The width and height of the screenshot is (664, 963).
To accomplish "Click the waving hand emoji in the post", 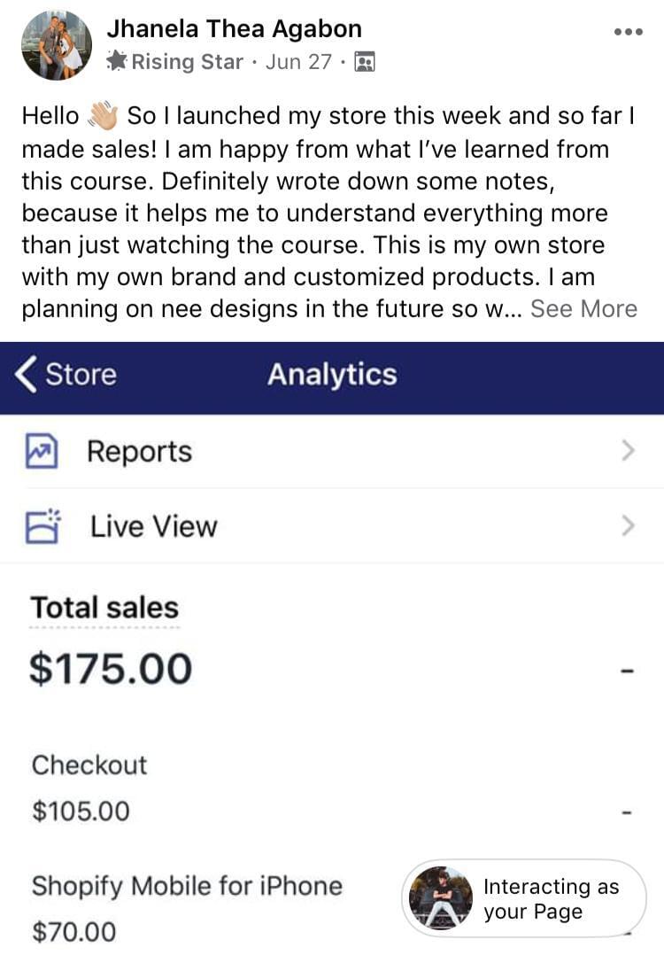I will 103,116.
